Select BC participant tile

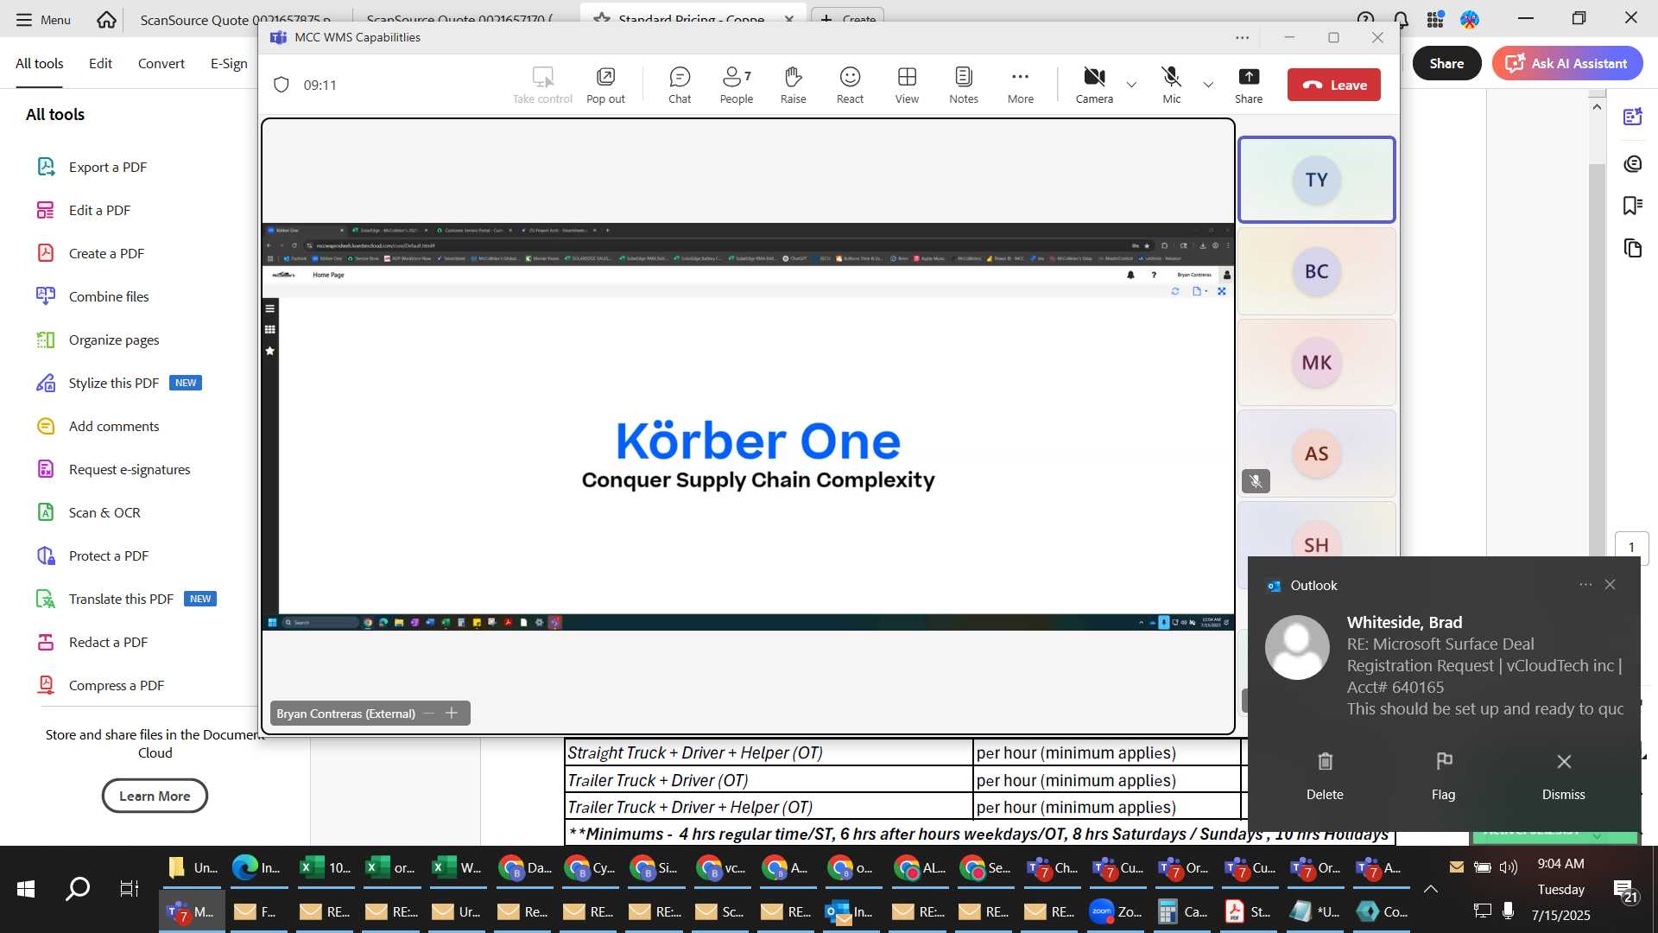point(1316,271)
